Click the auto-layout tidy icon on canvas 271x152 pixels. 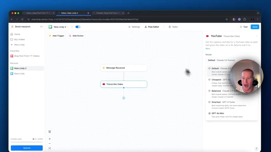point(50,132)
